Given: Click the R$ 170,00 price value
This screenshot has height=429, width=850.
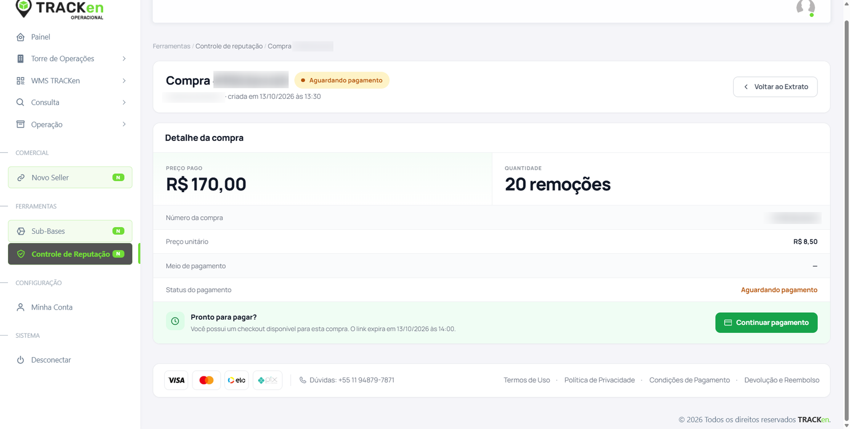Looking at the screenshot, I should [x=206, y=185].
